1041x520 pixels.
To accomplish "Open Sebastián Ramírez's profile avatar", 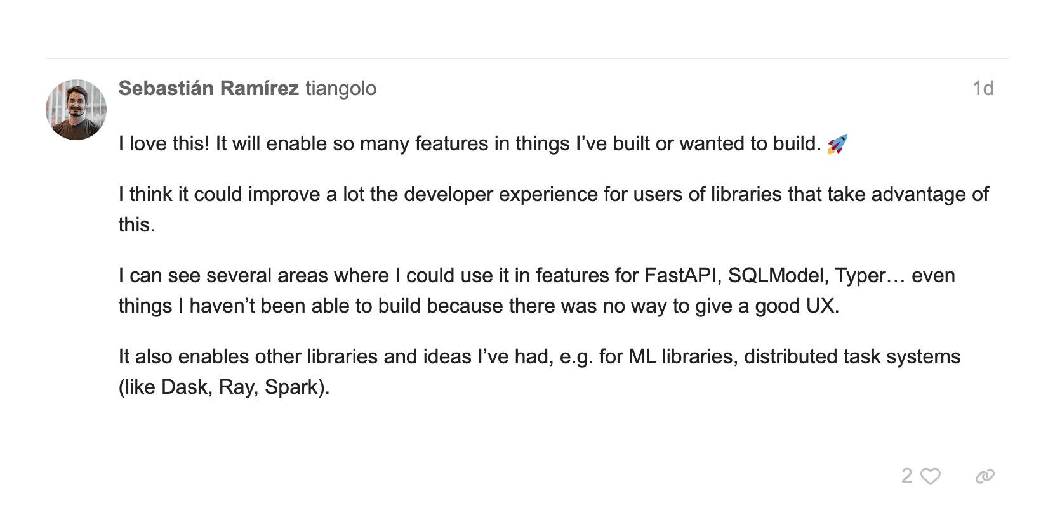I will (x=76, y=110).
